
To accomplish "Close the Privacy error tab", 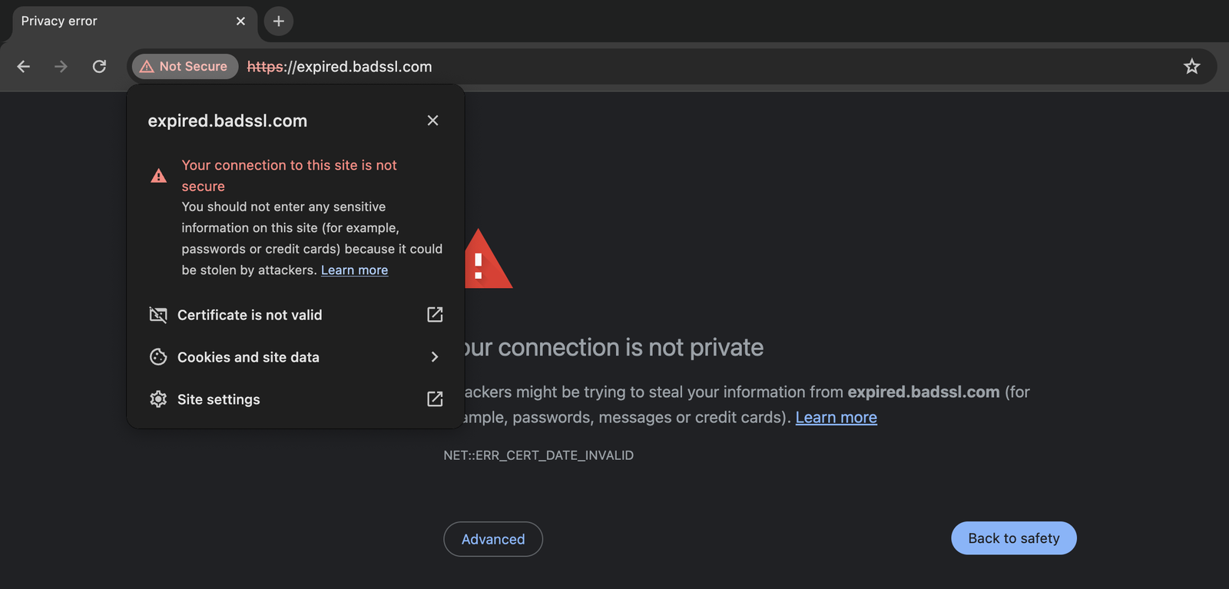I will (x=240, y=22).
